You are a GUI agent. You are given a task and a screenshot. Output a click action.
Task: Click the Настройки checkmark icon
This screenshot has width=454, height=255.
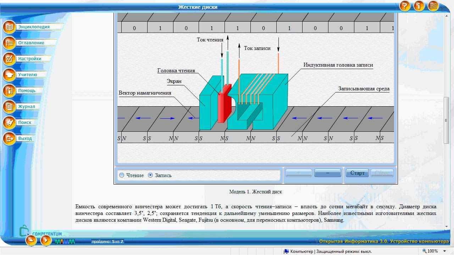9,59
